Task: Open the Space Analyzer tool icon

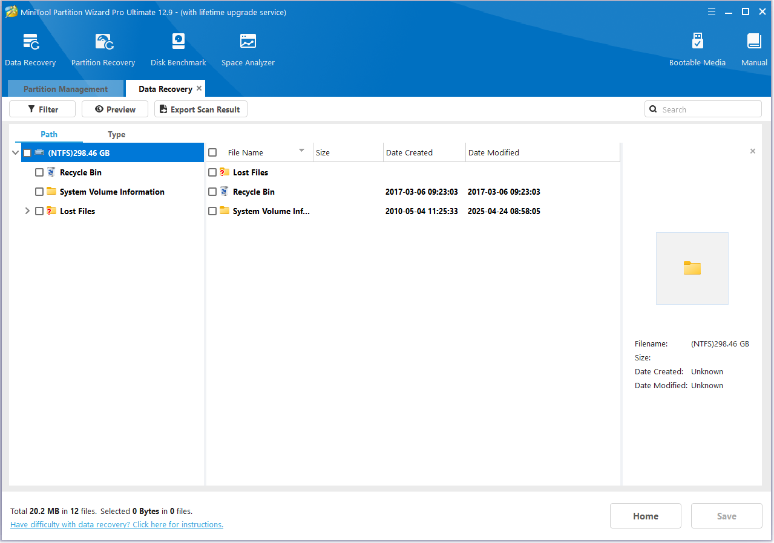Action: (248, 42)
